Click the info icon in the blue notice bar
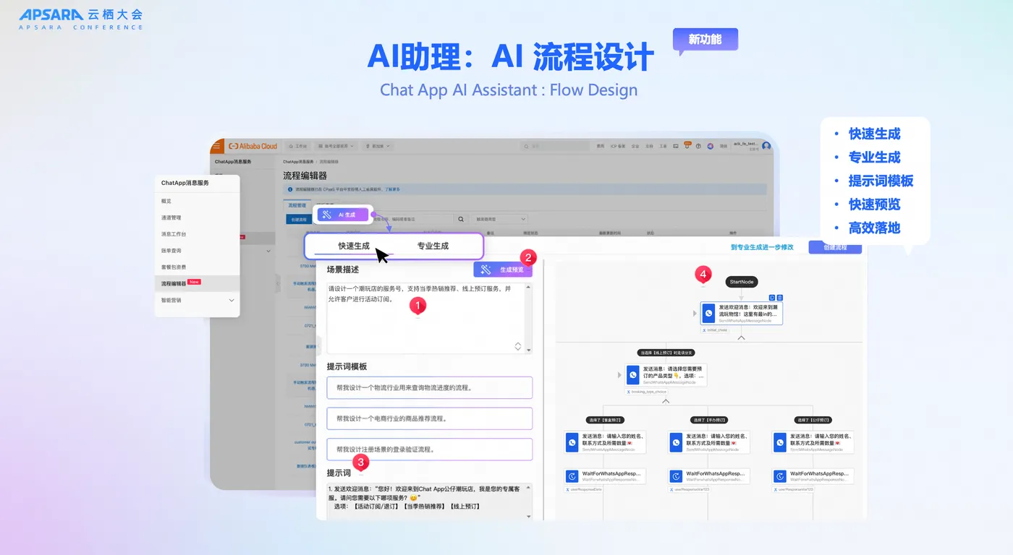 (x=290, y=189)
